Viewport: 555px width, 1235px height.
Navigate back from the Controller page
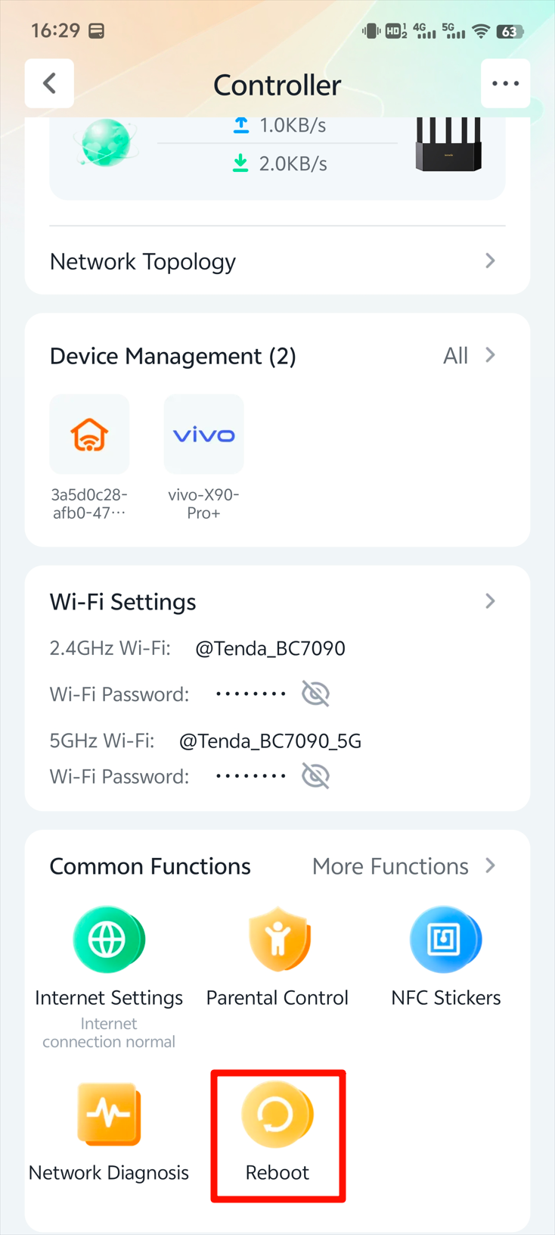49,83
